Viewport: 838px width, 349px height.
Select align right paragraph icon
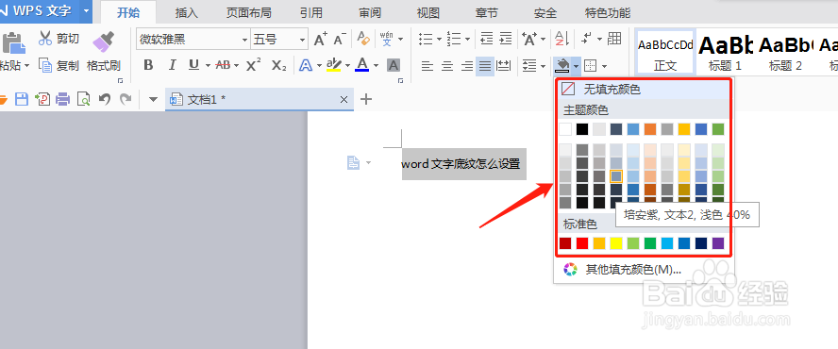[x=467, y=66]
